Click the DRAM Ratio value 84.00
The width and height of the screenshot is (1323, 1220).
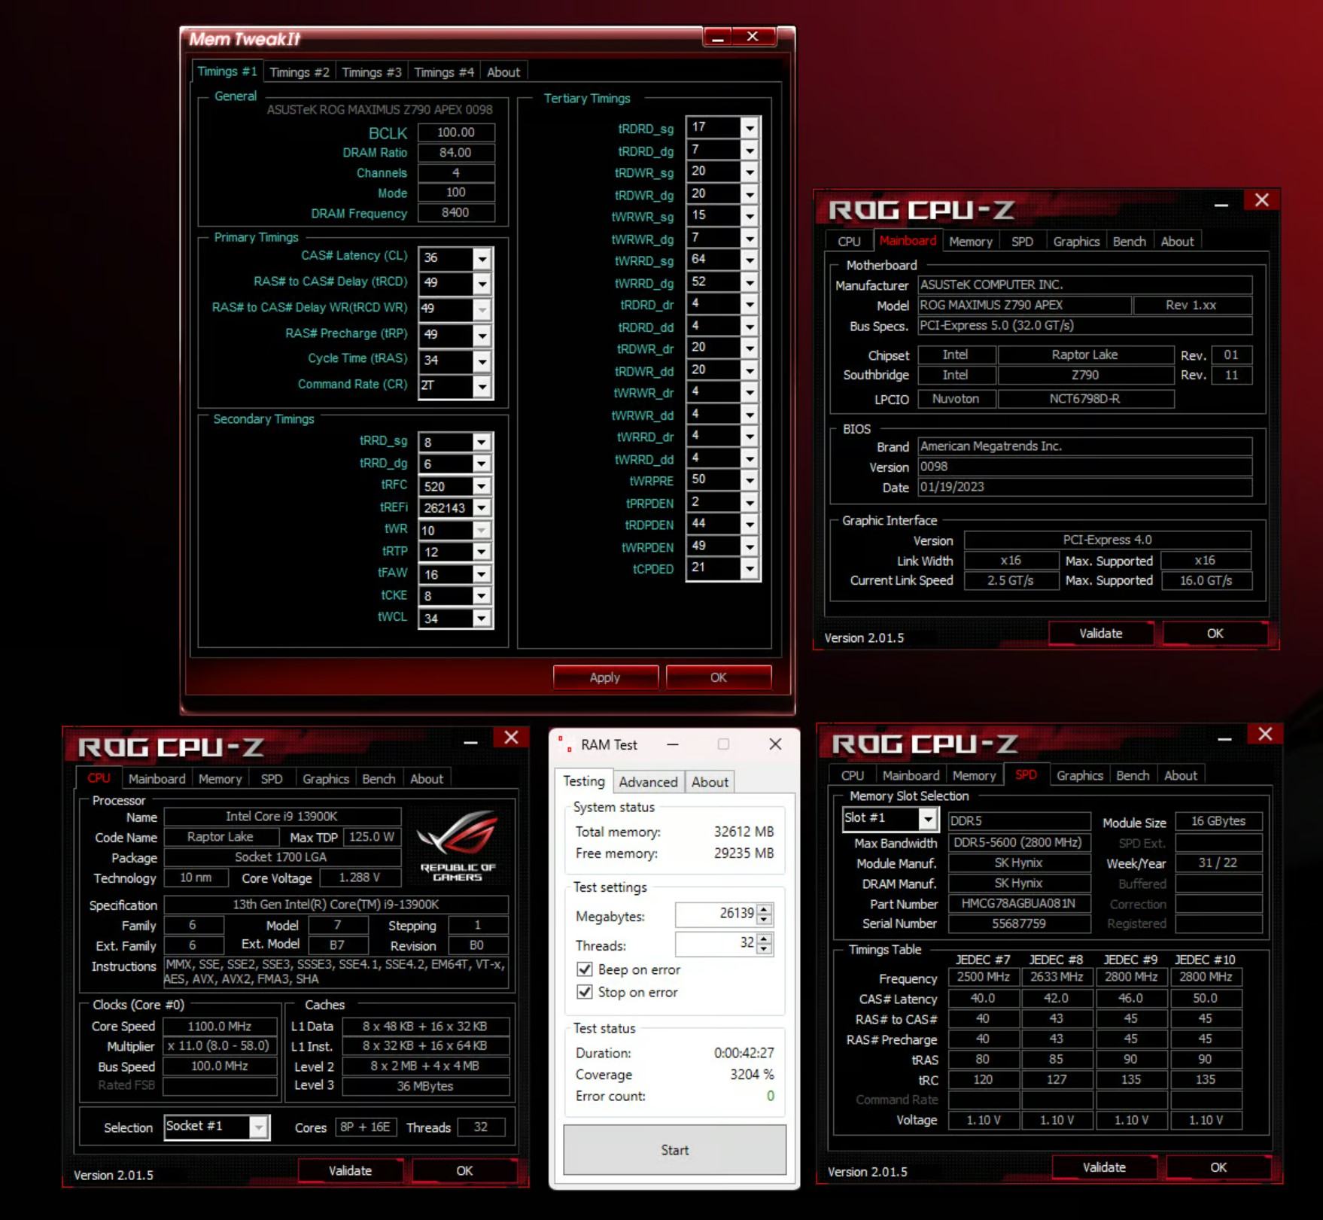[456, 153]
